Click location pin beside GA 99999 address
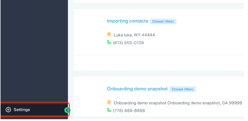Screen dimensions: 248x121 coord(109,102)
